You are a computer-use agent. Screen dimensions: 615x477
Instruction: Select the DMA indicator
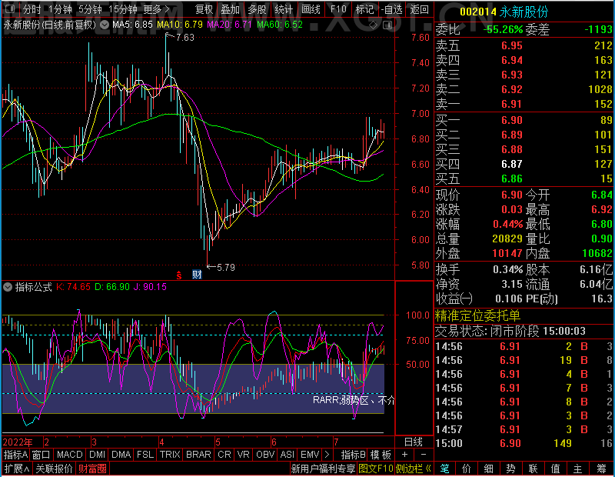point(121,455)
